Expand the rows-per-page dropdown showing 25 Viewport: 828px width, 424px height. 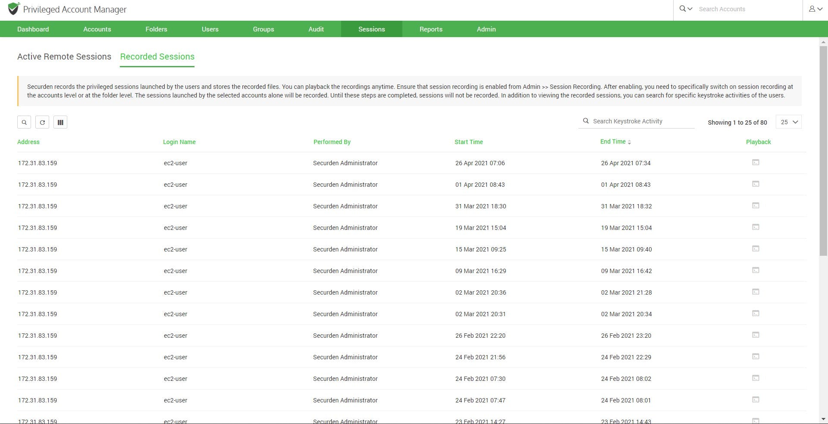tap(789, 122)
